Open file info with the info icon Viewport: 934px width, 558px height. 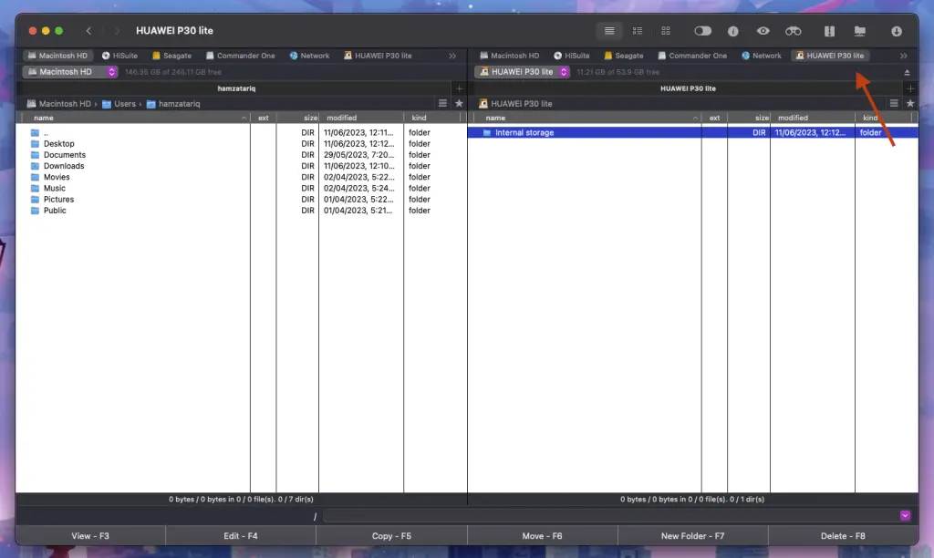click(732, 31)
